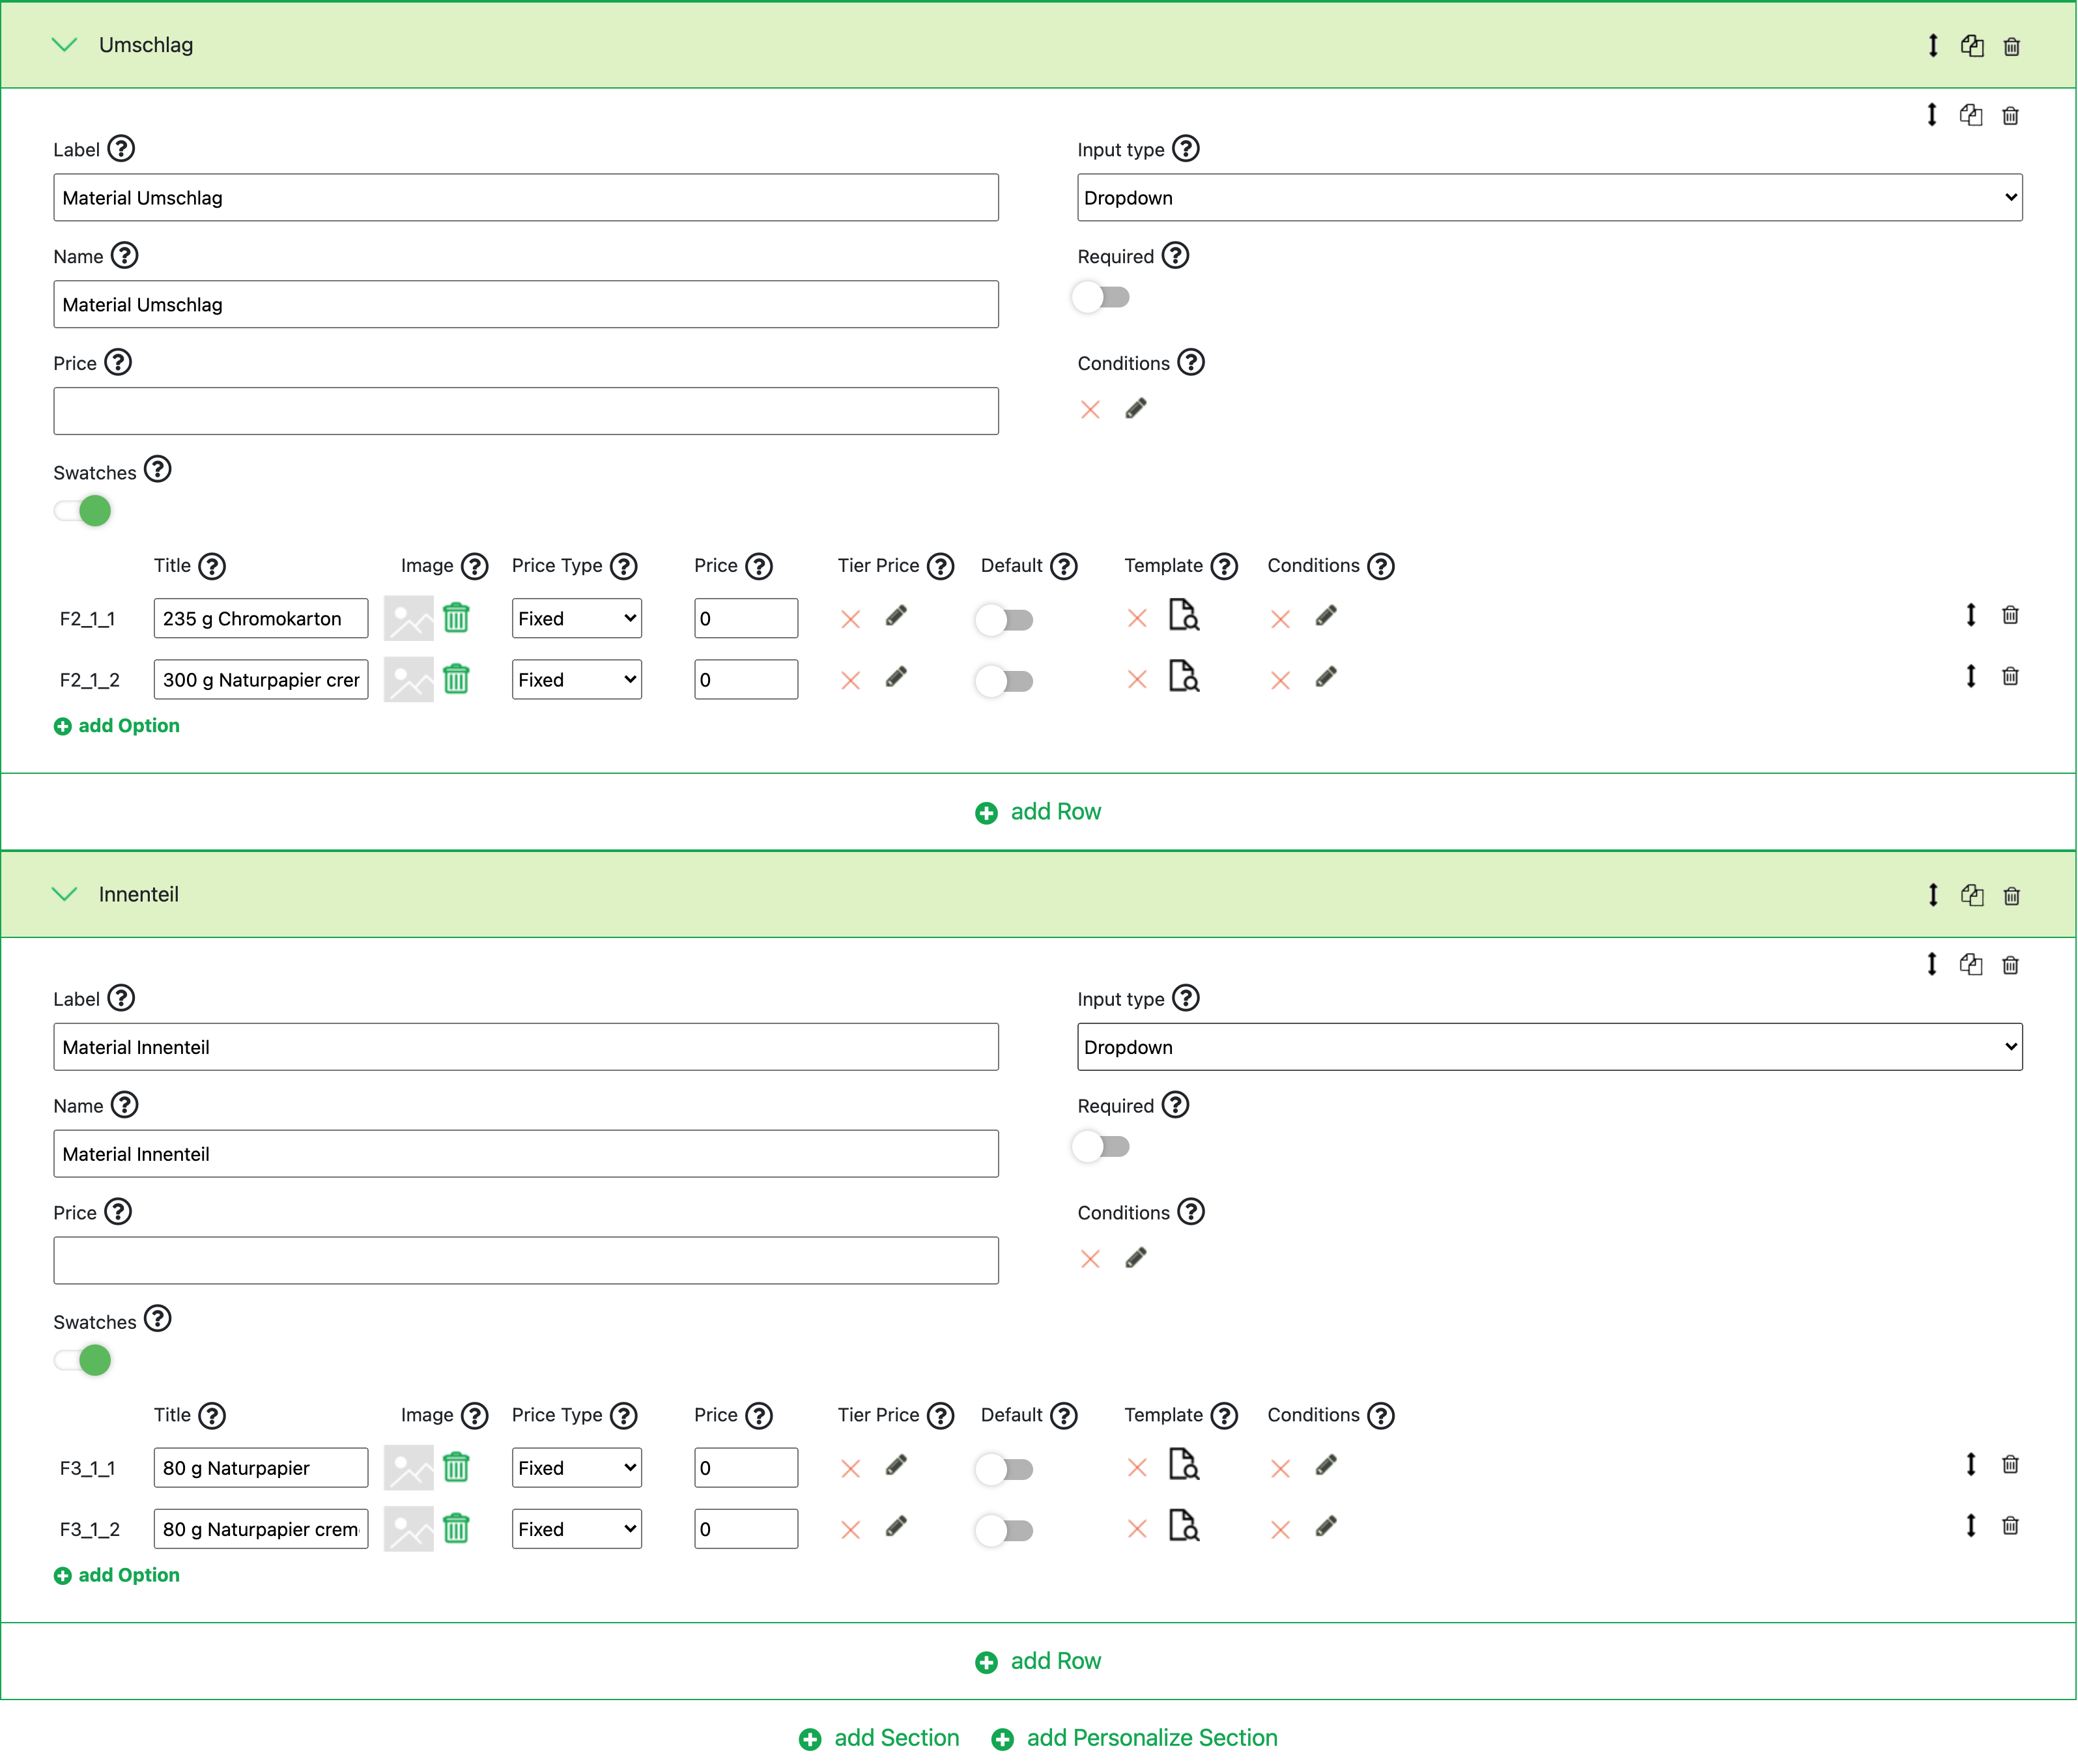Open Price Type dropdown for option F3_1_1
This screenshot has height=1764, width=2078.
576,1468
